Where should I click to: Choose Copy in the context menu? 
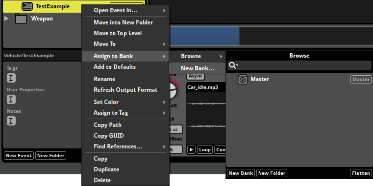(125, 159)
